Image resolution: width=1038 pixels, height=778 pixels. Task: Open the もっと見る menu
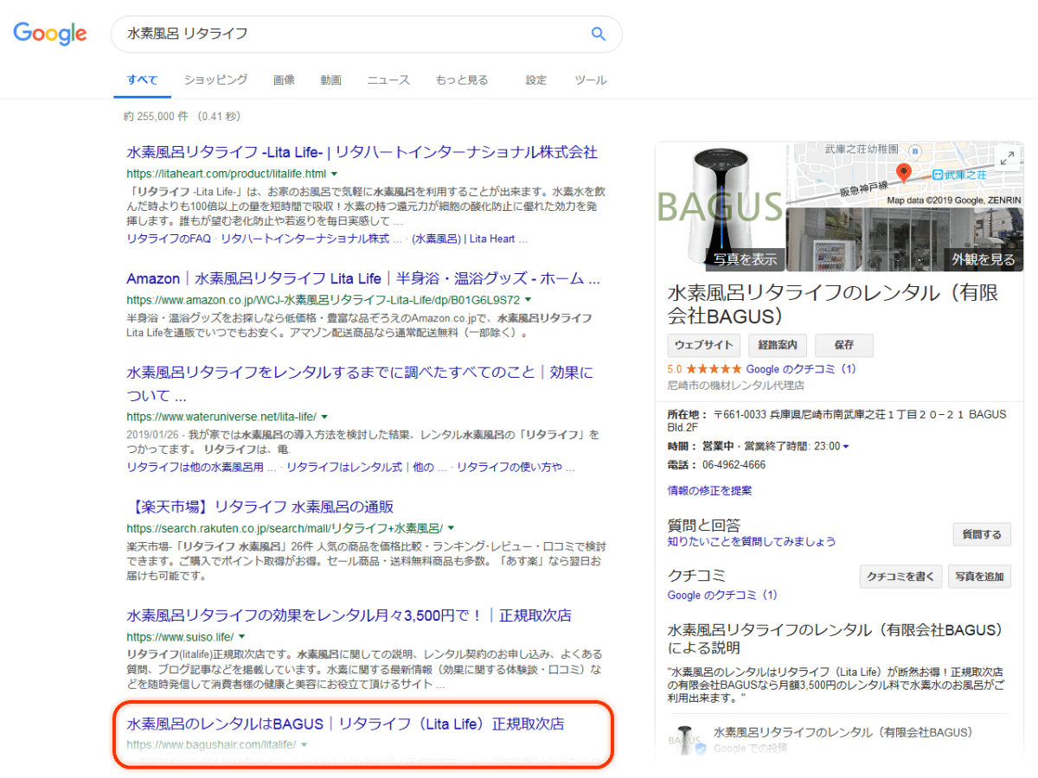pos(462,80)
